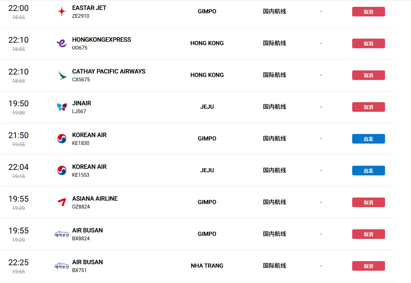This screenshot has height=283, width=411.
Task: Click the Eastar Jet red star logo
Action: [62, 12]
